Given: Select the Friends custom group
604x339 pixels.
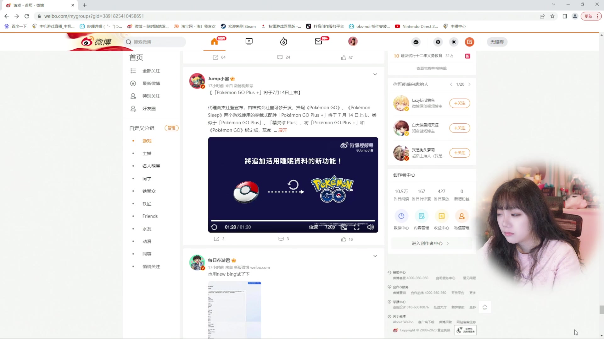Looking at the screenshot, I should (x=150, y=216).
